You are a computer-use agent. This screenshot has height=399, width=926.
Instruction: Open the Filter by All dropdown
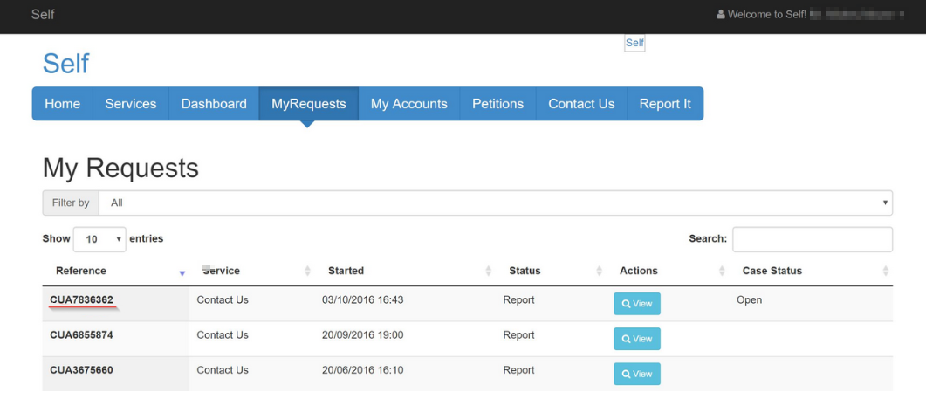(x=496, y=203)
